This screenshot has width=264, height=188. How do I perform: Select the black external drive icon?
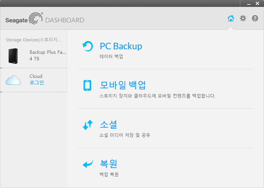click(13, 56)
